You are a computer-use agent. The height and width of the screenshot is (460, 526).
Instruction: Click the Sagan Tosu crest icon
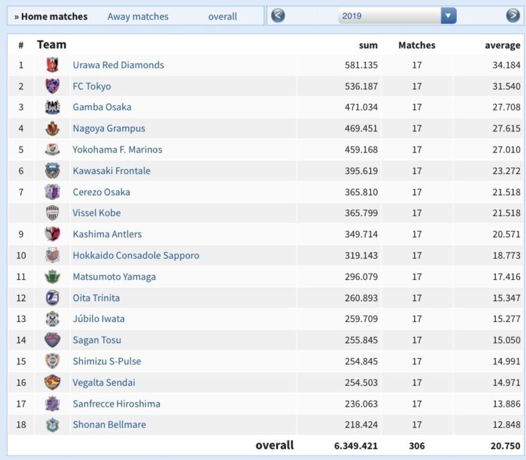(53, 340)
